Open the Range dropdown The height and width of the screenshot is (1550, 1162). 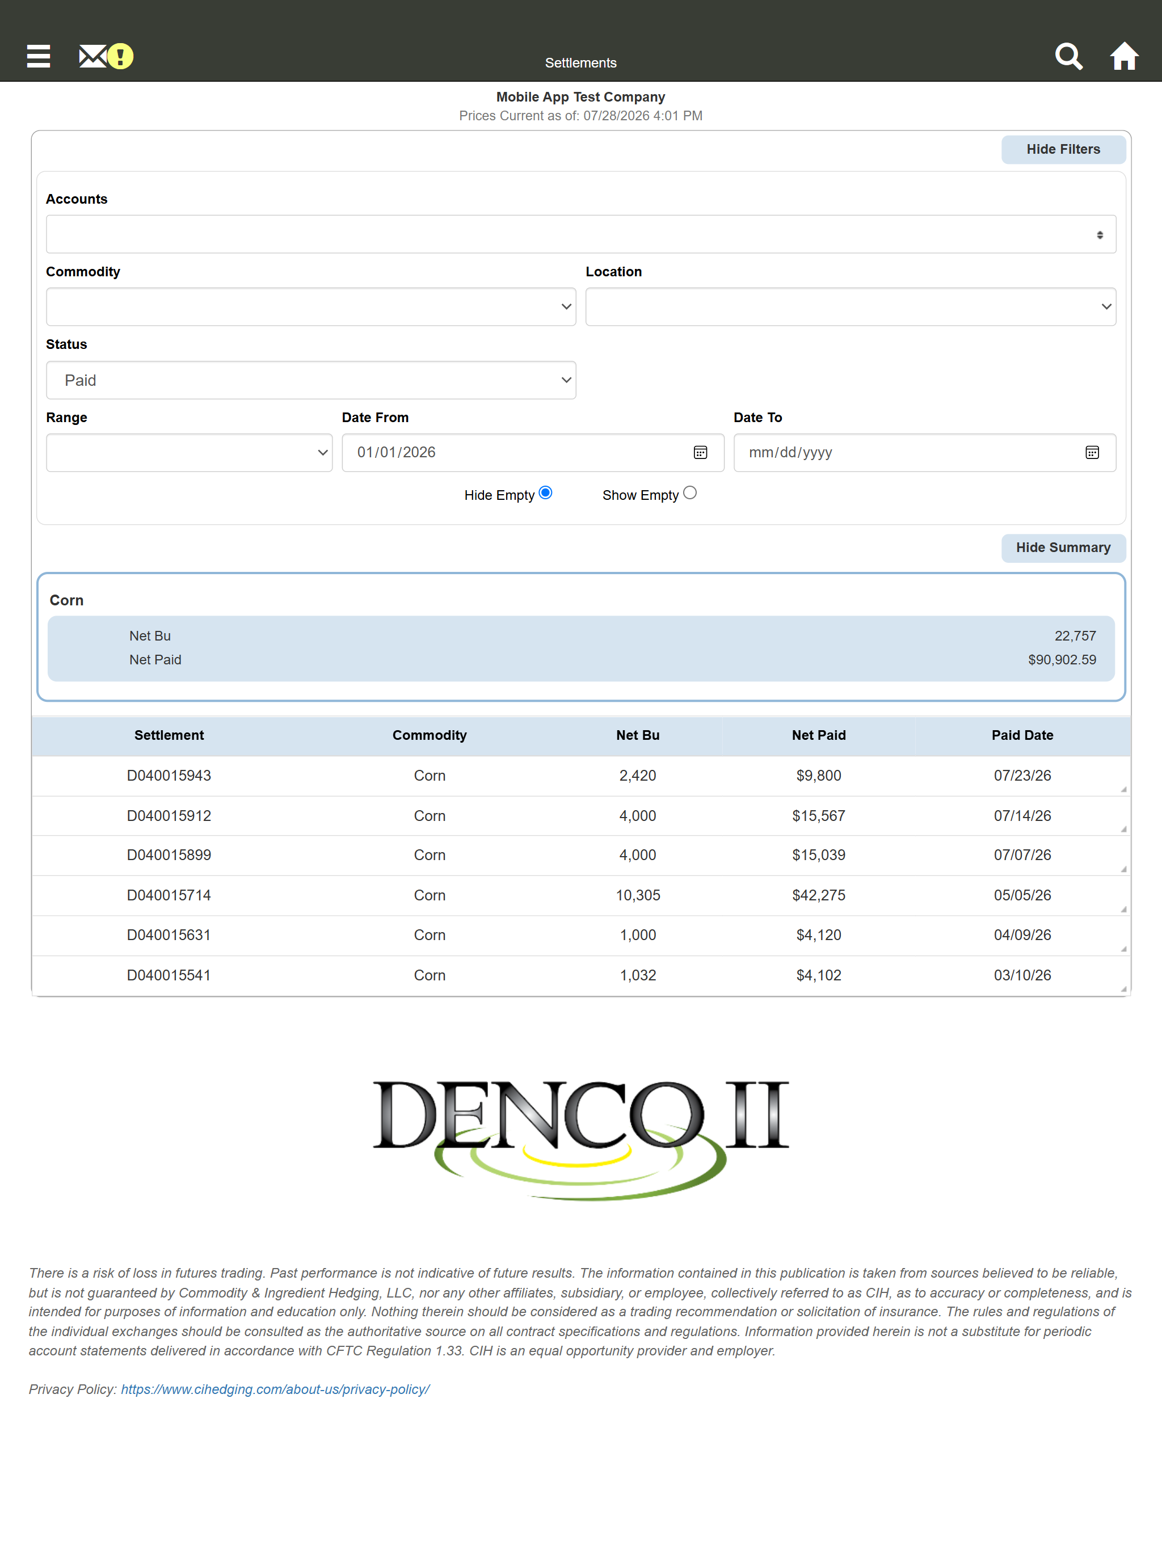click(x=190, y=453)
